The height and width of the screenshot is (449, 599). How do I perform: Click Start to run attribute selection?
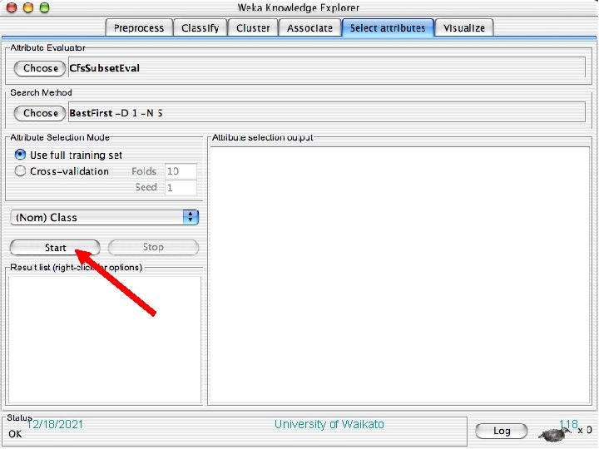click(x=55, y=248)
